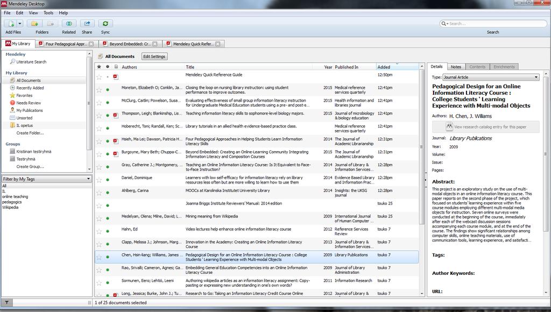Image resolution: width=551 pixels, height=312 pixels.
Task: Sort by the read status column header
Action: tap(108, 67)
